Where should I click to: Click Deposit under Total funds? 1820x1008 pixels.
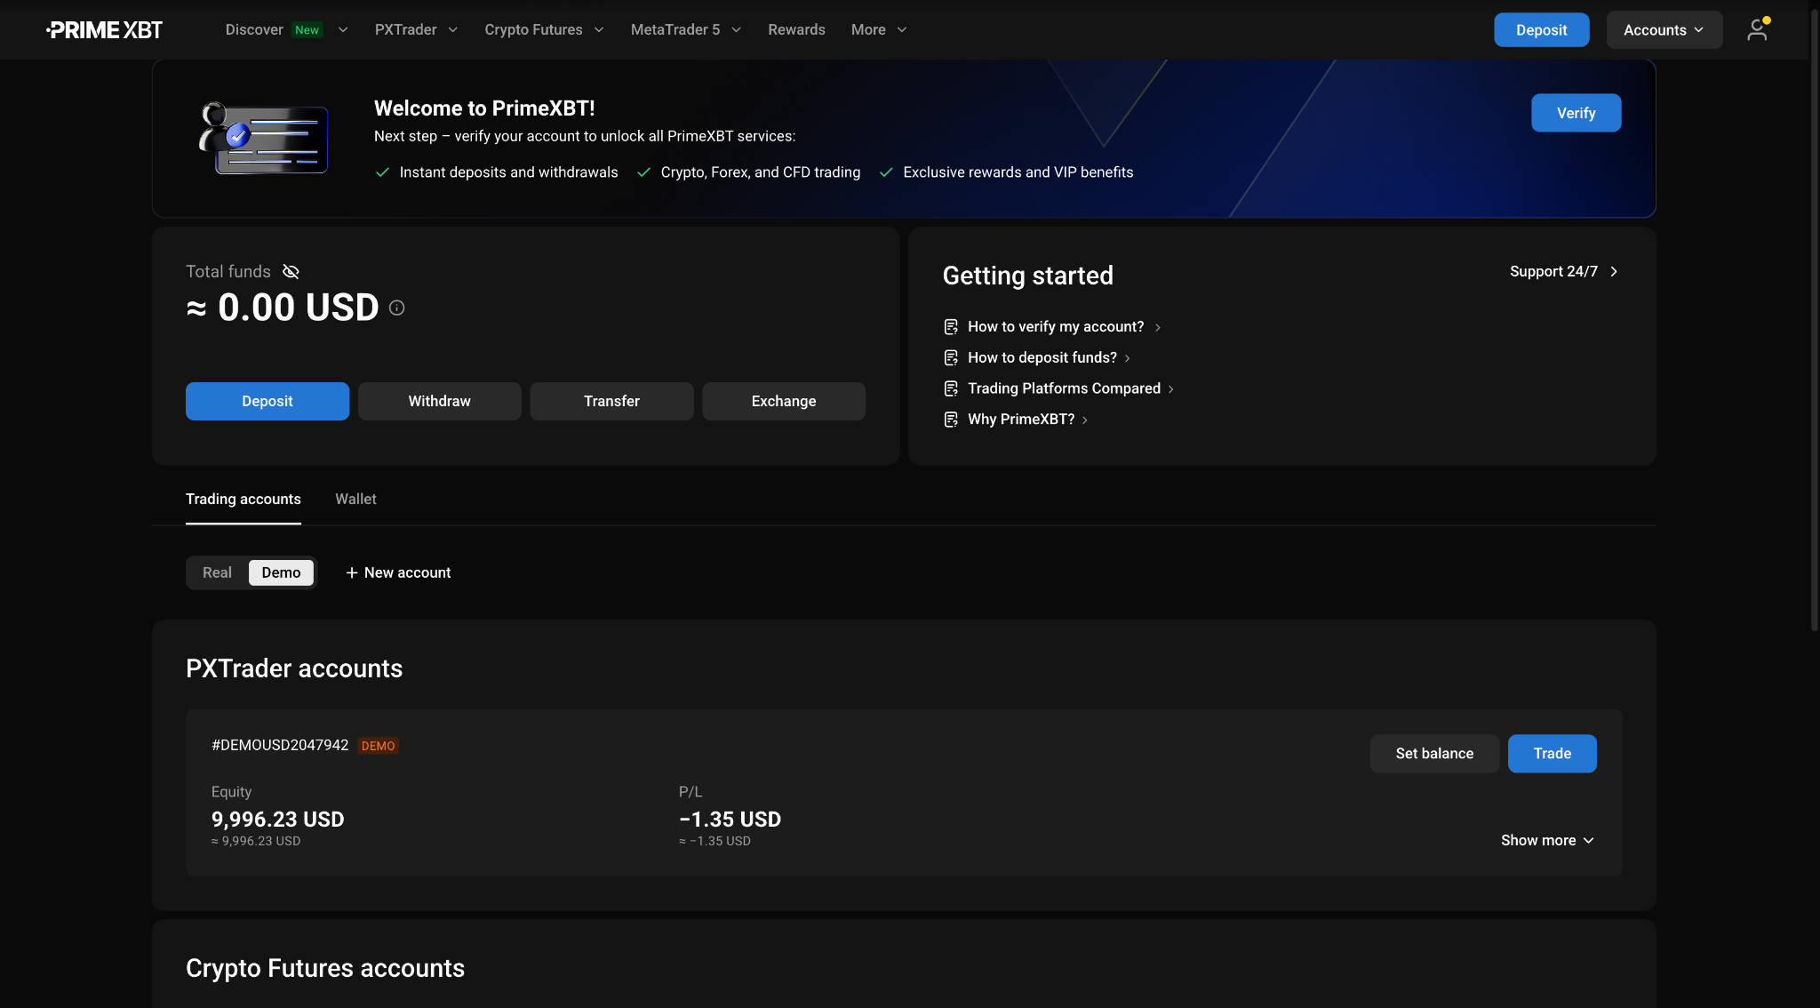click(267, 402)
